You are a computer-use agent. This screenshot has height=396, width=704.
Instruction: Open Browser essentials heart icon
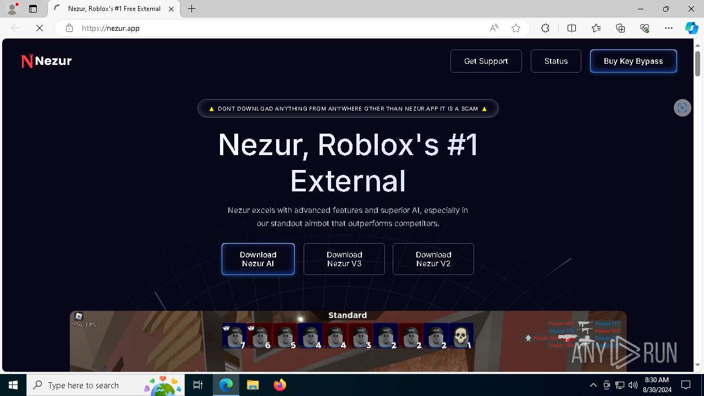645,28
